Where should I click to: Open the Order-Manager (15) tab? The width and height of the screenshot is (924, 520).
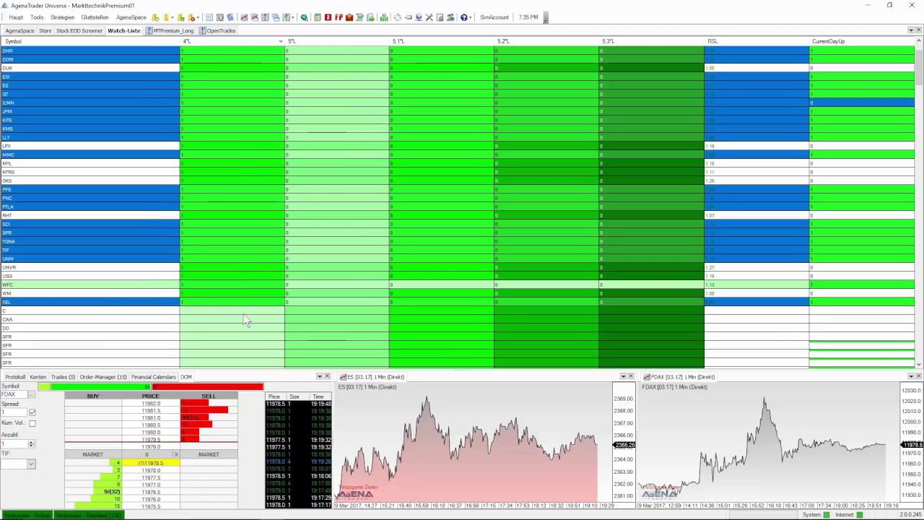[103, 377]
